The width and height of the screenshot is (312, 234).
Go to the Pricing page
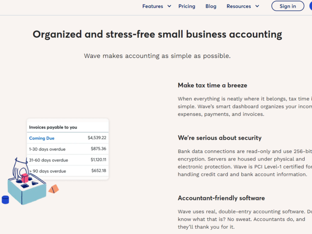tap(187, 6)
